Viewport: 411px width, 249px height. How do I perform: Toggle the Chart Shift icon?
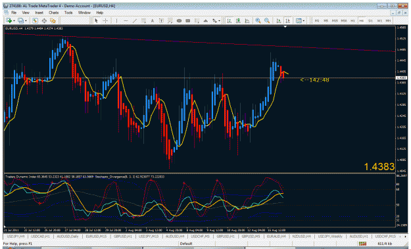click(288, 20)
